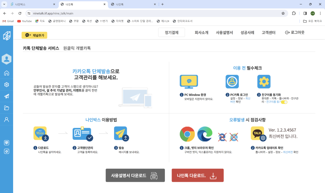Switch to the 나인박스 browser tab
The height and width of the screenshot is (193, 325).
click(x=33, y=4)
